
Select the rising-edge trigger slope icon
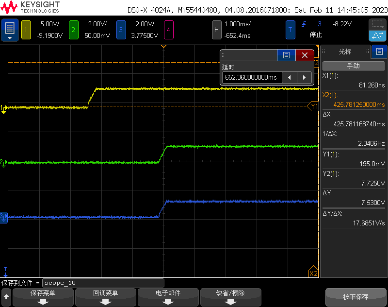[x=303, y=23]
